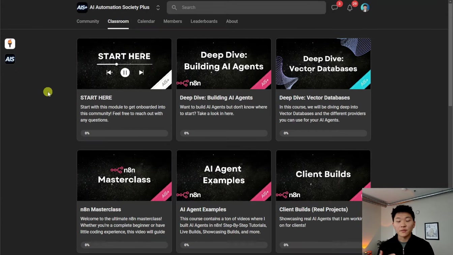Click Client Builds progress bar
Image resolution: width=453 pixels, height=255 pixels.
(x=321, y=245)
